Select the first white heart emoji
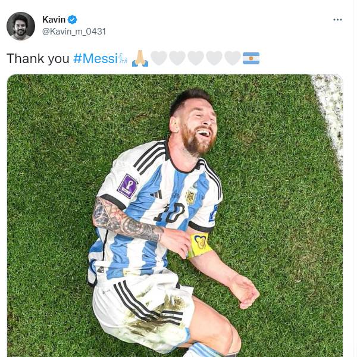This screenshot has height=357, width=357. pos(159,58)
